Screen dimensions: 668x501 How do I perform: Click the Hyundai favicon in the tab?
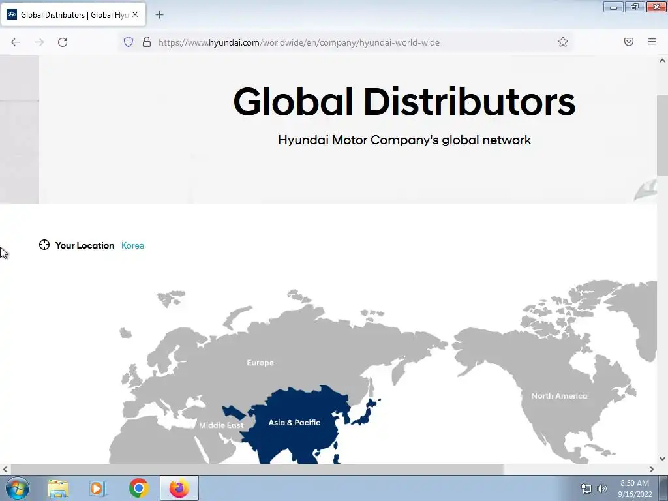(x=12, y=14)
